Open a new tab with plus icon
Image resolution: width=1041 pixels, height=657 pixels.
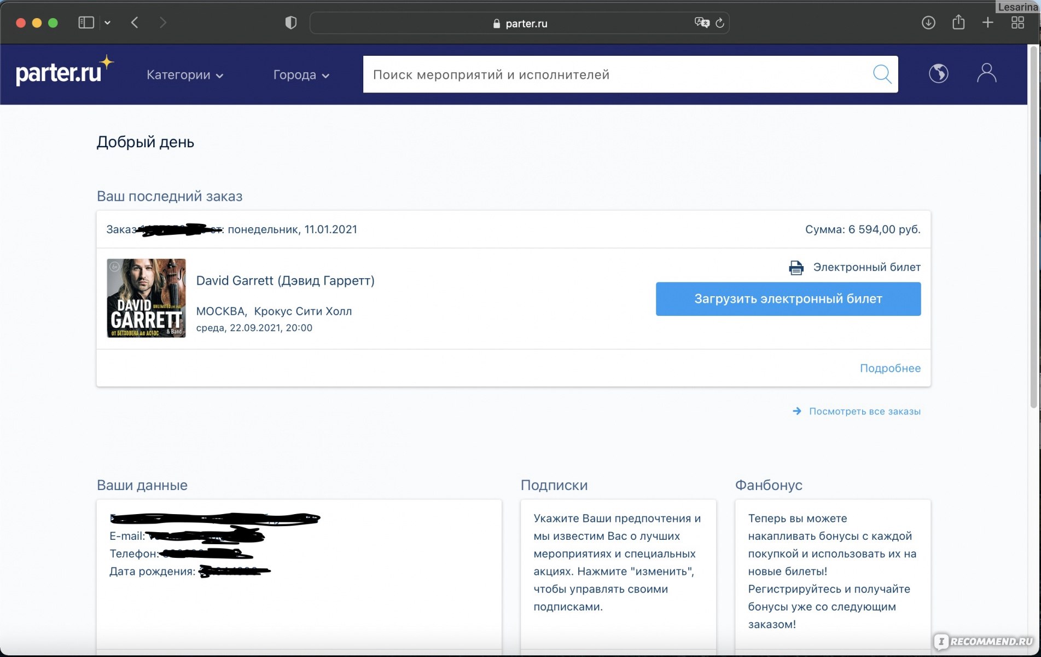pyautogui.click(x=988, y=23)
